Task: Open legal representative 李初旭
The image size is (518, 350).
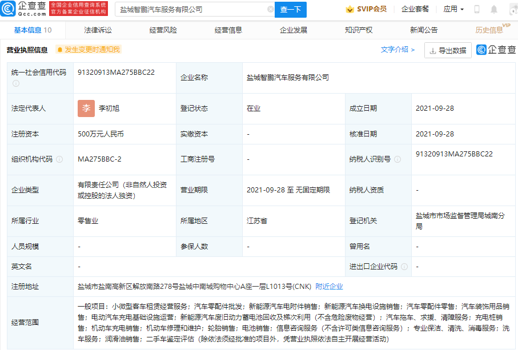Action: (109, 108)
